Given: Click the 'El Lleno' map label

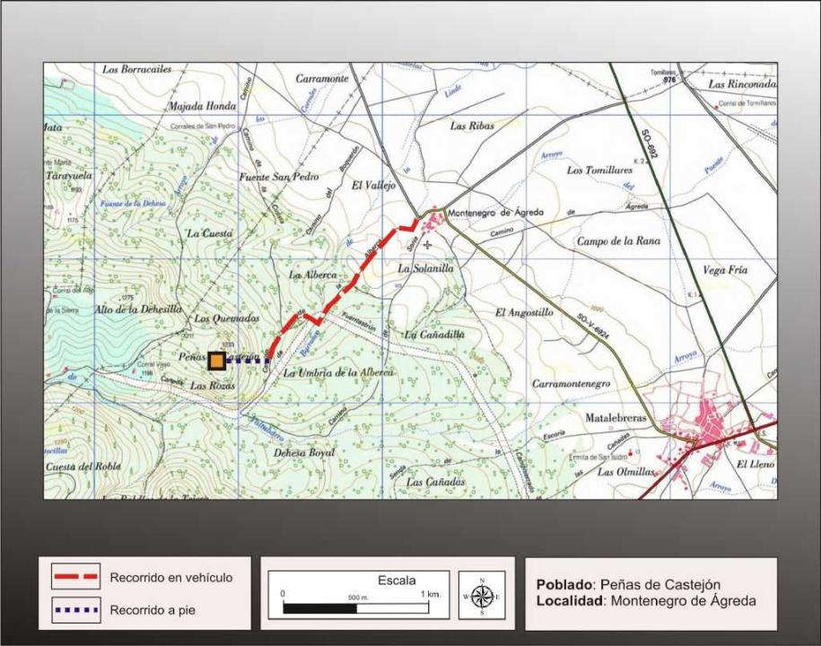Looking at the screenshot, I should point(755,465).
